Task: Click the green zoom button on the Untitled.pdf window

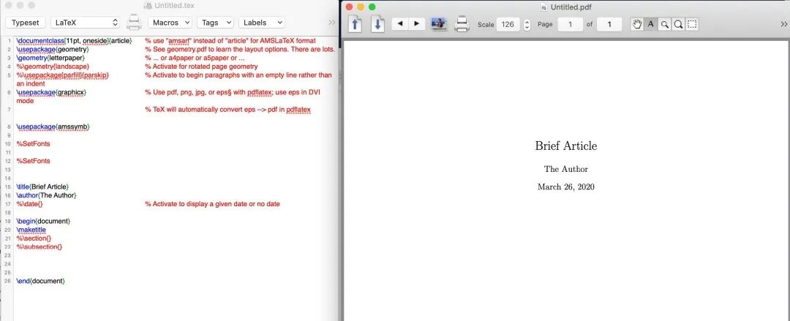Action: [x=372, y=7]
